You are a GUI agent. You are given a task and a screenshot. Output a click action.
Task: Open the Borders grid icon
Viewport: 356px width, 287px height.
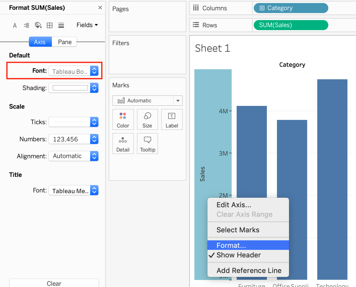click(50, 25)
